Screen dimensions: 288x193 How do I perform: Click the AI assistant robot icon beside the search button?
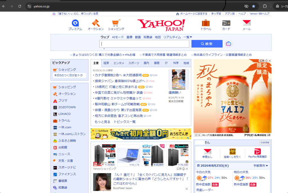(x=228, y=44)
